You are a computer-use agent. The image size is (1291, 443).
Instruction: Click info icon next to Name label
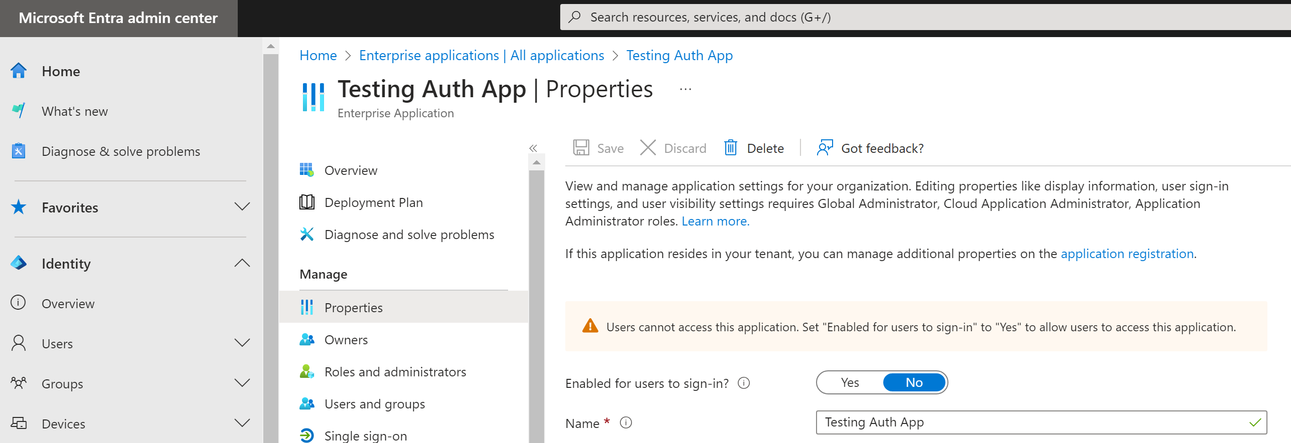click(626, 423)
